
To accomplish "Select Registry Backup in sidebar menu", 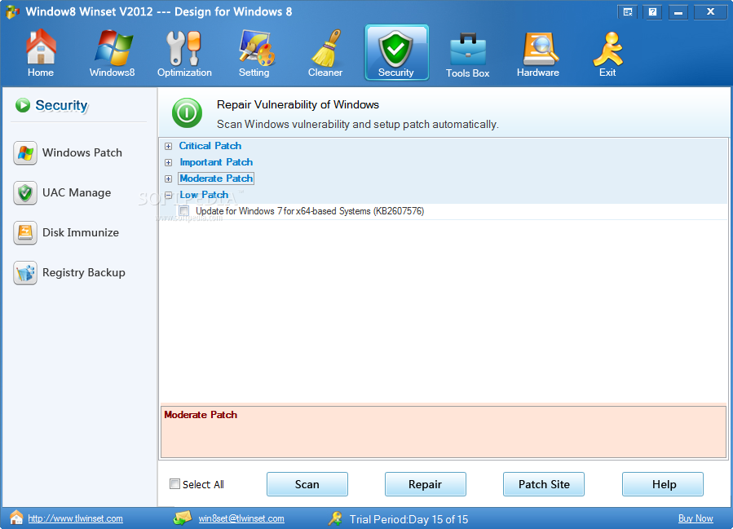I will pyautogui.click(x=84, y=273).
